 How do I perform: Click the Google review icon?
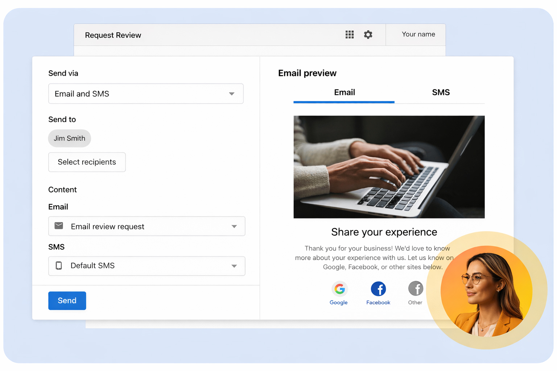click(339, 289)
